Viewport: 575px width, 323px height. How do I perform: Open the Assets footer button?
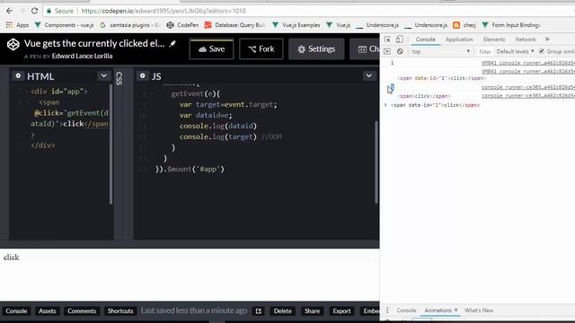coord(48,311)
